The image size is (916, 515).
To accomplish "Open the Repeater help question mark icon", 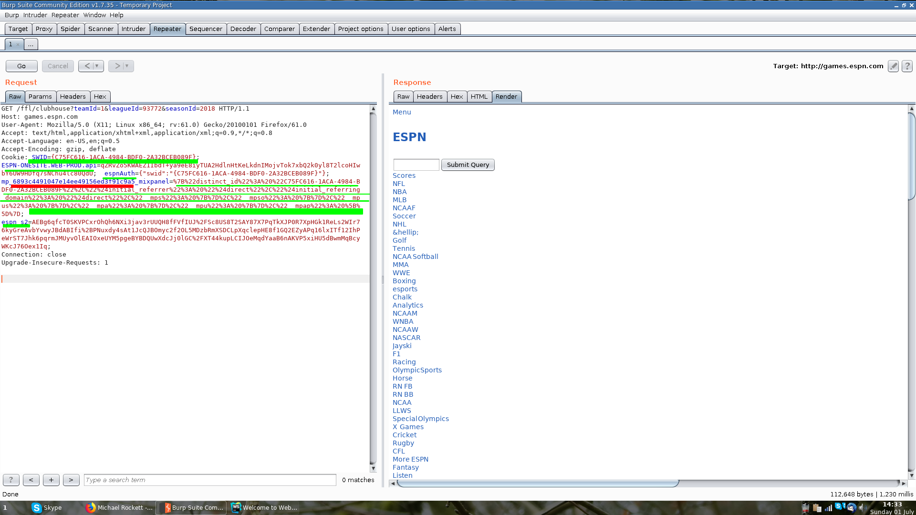I will pos(907,66).
